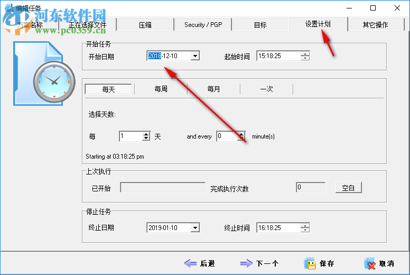Viewport: 410px width, 275px height.
Task: Click the clock schedule illustration
Action: coord(44,74)
